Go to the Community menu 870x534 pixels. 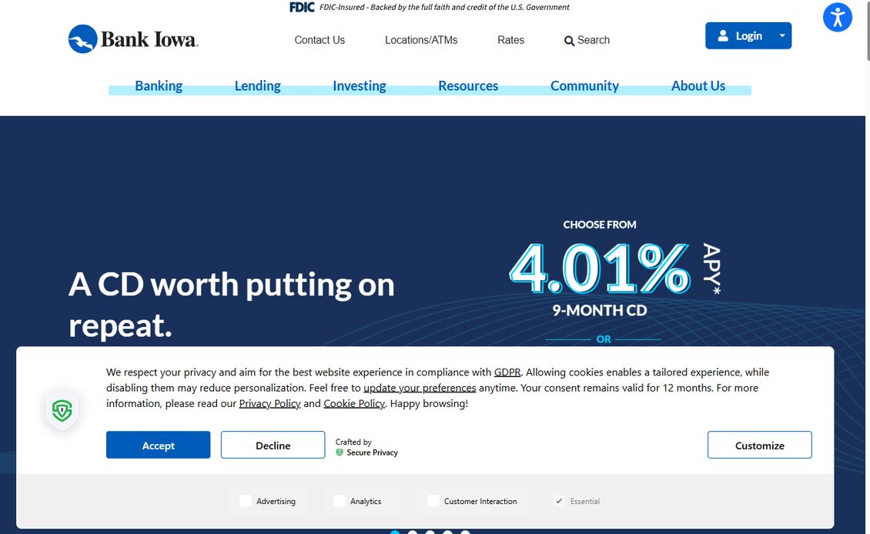[584, 86]
